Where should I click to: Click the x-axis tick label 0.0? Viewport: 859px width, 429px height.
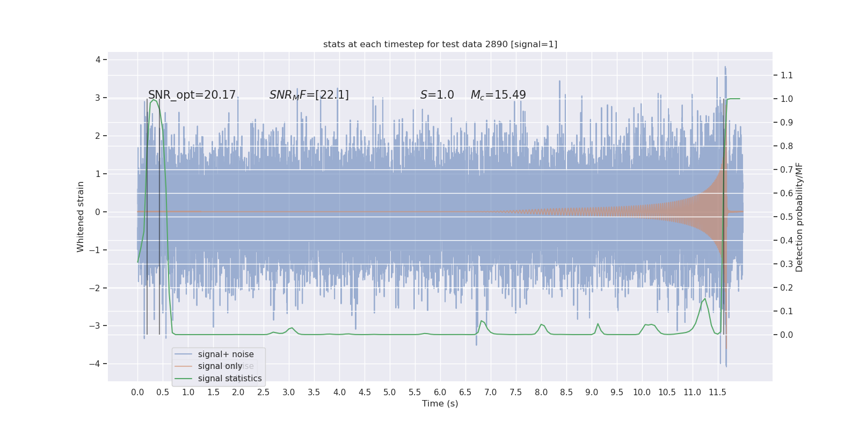point(137,392)
